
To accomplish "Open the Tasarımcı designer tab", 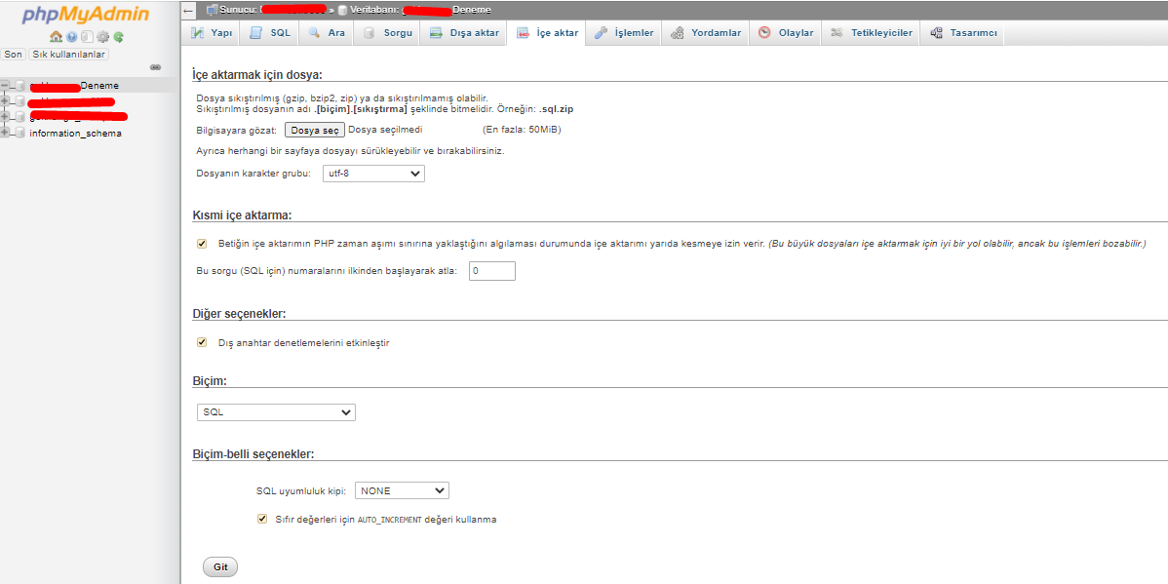I will (963, 33).
